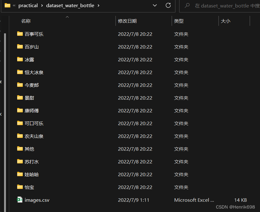
Task: Select the 冰露 folder name
Action: click(29, 59)
